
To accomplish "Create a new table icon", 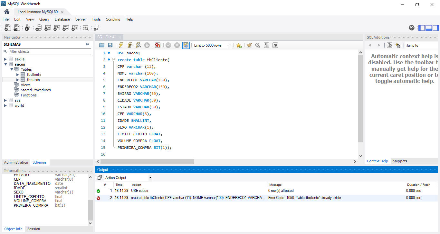I will tap(48, 28).
